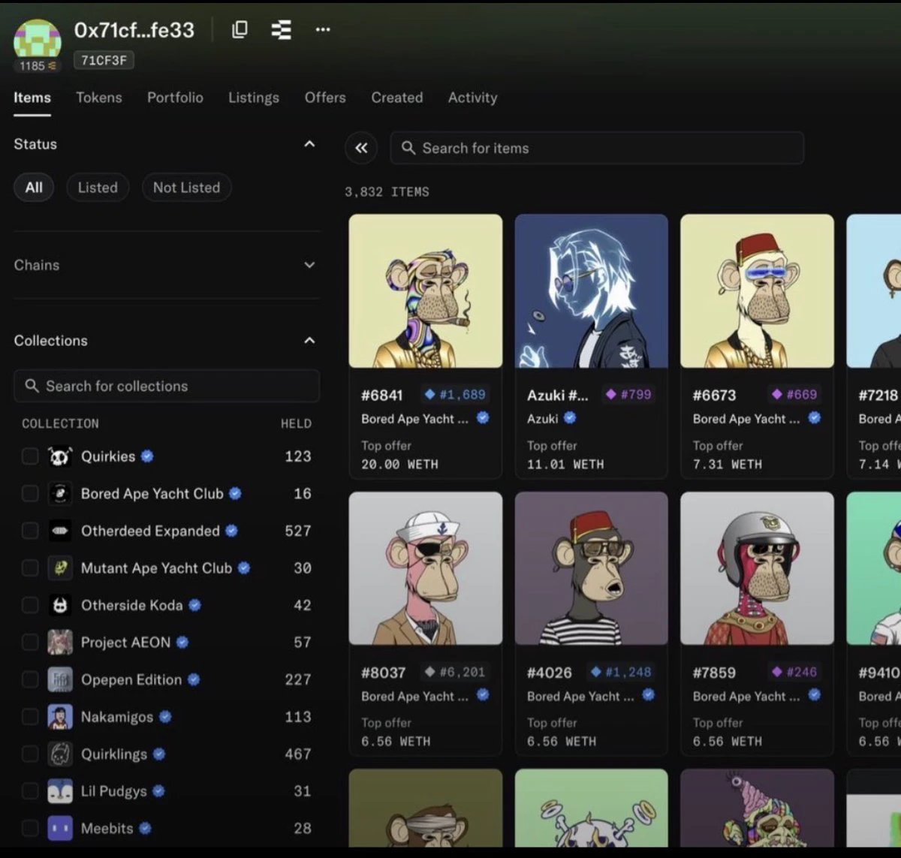This screenshot has height=858, width=901.
Task: Open the list view icon beside address
Action: [x=281, y=30]
